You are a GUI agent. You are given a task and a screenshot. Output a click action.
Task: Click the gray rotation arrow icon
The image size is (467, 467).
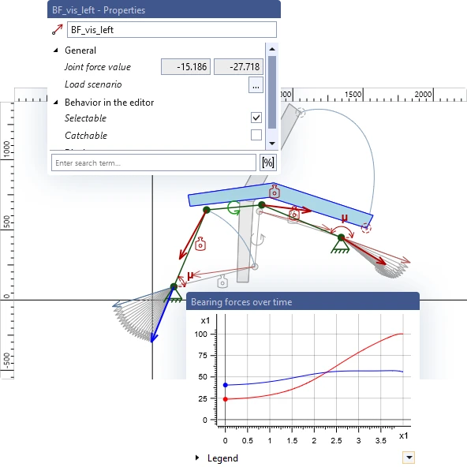[x=258, y=240]
